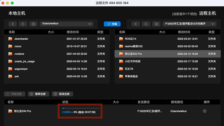Select the 苹果体验会 folder icon
The width and height of the screenshot is (224, 126).
pos(121,76)
